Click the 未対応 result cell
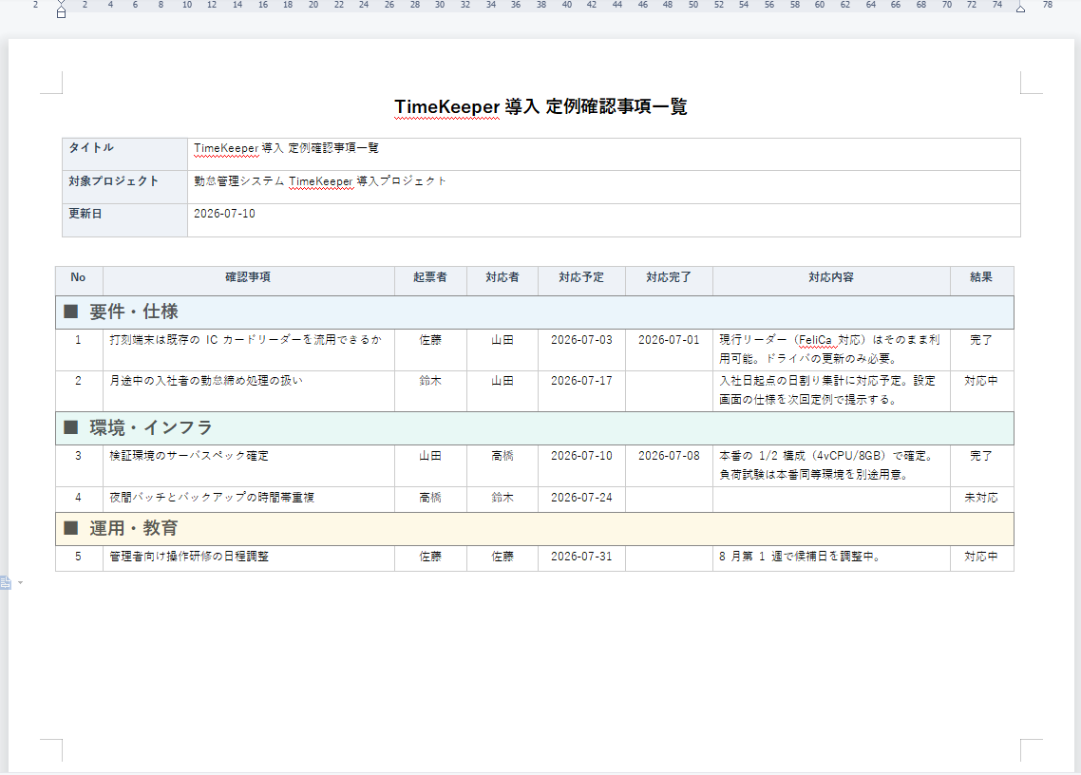Image resolution: width=1081 pixels, height=775 pixels. 981,500
